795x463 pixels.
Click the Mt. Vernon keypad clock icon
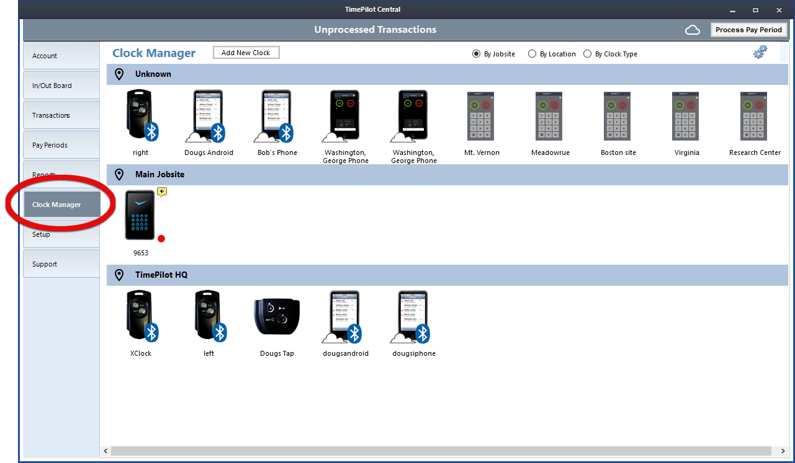click(482, 116)
